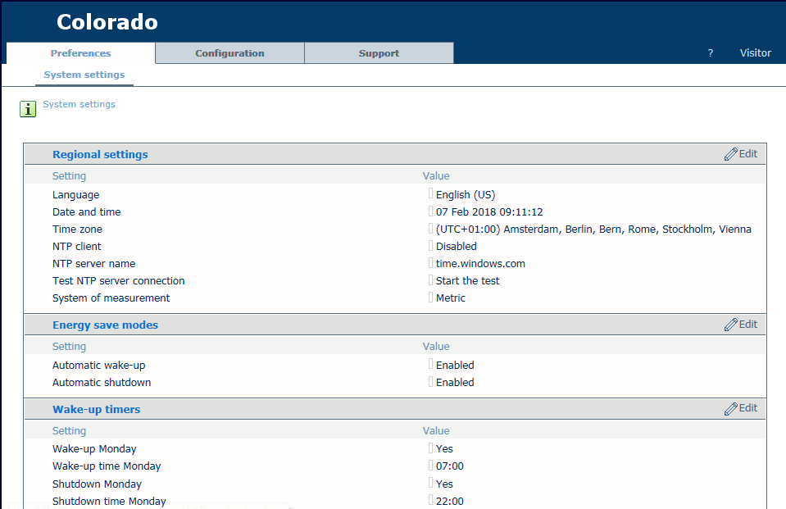Viewport: 786px width, 509px height.
Task: Start the NTP server connection test
Action: tap(467, 281)
